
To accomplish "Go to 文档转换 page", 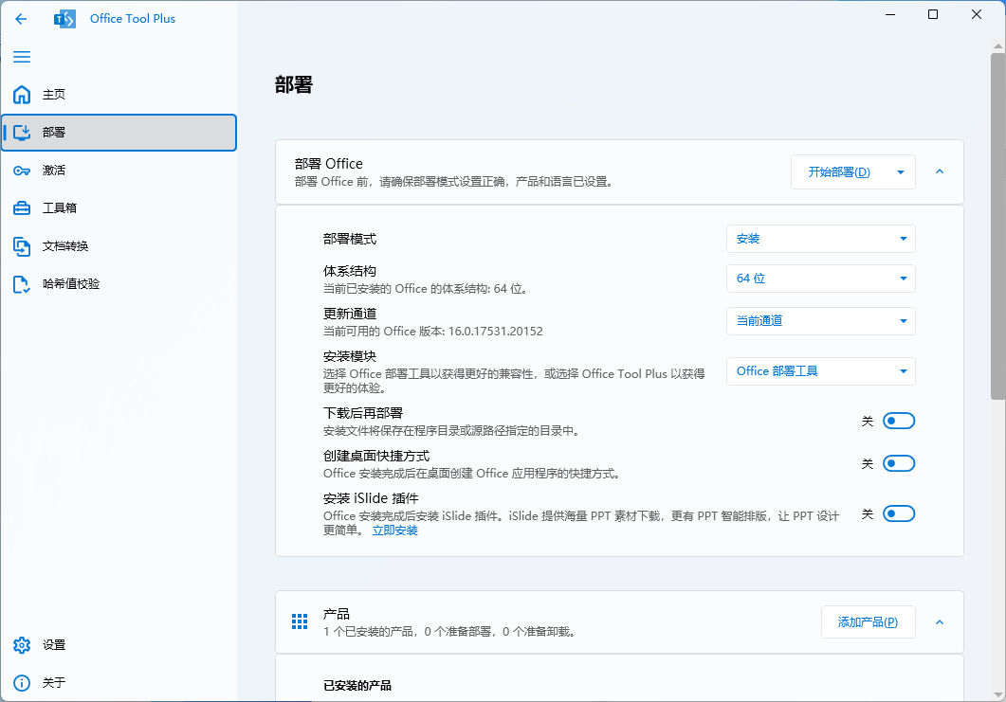I will coord(119,246).
